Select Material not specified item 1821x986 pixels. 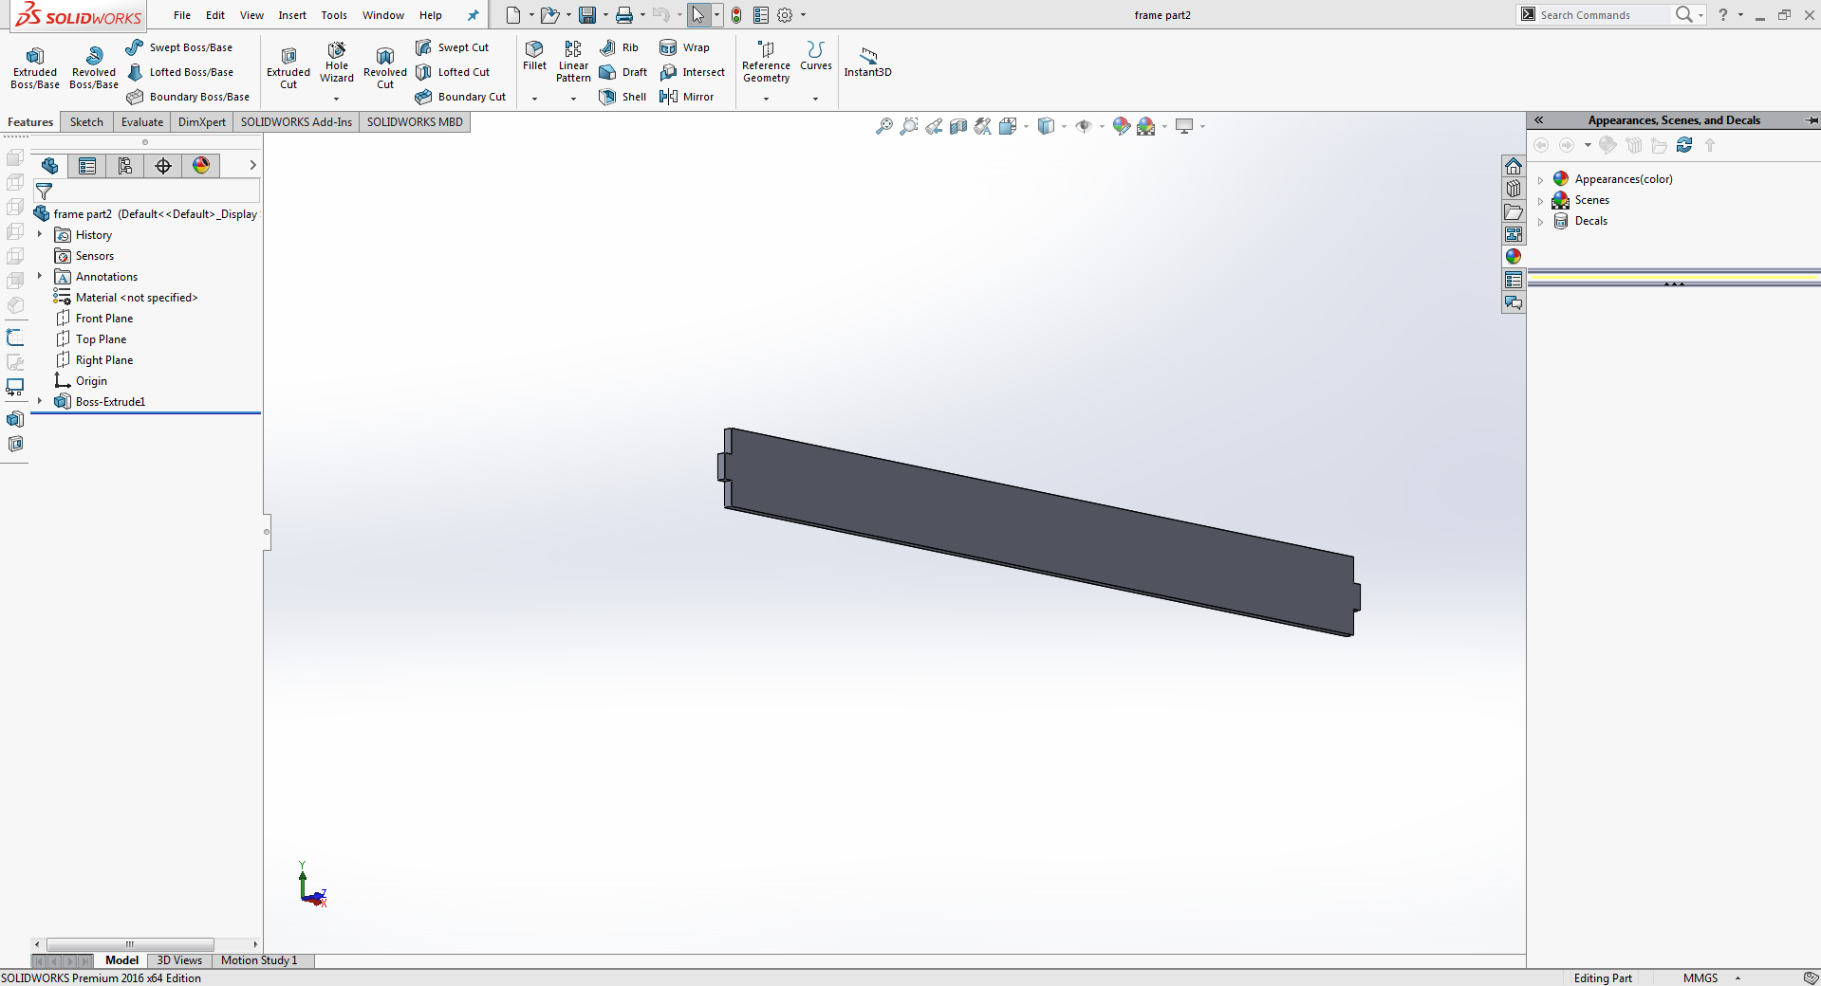pos(126,298)
